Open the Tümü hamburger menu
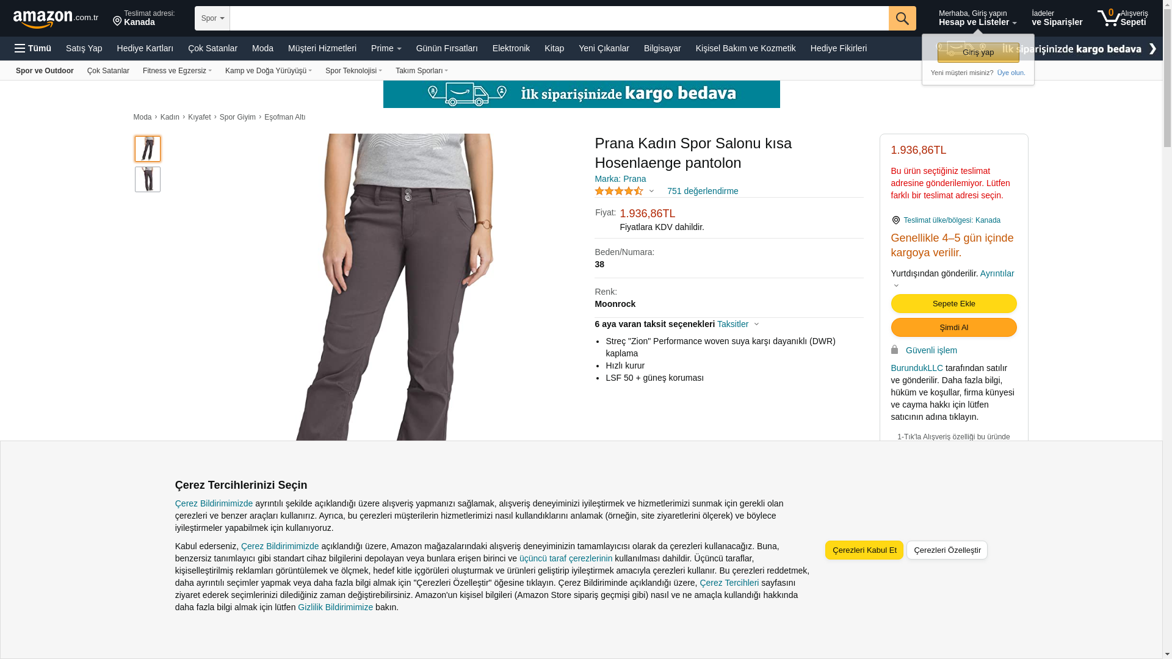 tap(33, 48)
